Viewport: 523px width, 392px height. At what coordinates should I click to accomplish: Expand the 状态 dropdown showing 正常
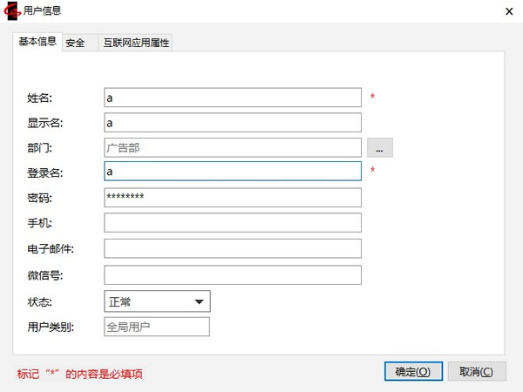pyautogui.click(x=157, y=301)
